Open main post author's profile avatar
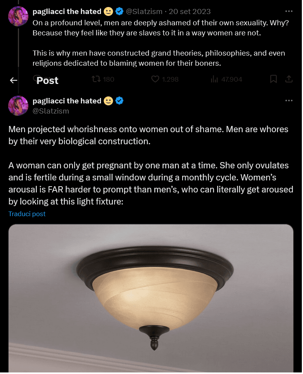 click(18, 106)
